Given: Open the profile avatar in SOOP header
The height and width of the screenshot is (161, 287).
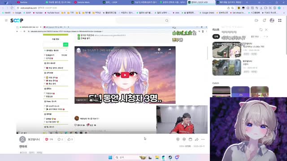Looking at the screenshot, I should click(x=272, y=21).
